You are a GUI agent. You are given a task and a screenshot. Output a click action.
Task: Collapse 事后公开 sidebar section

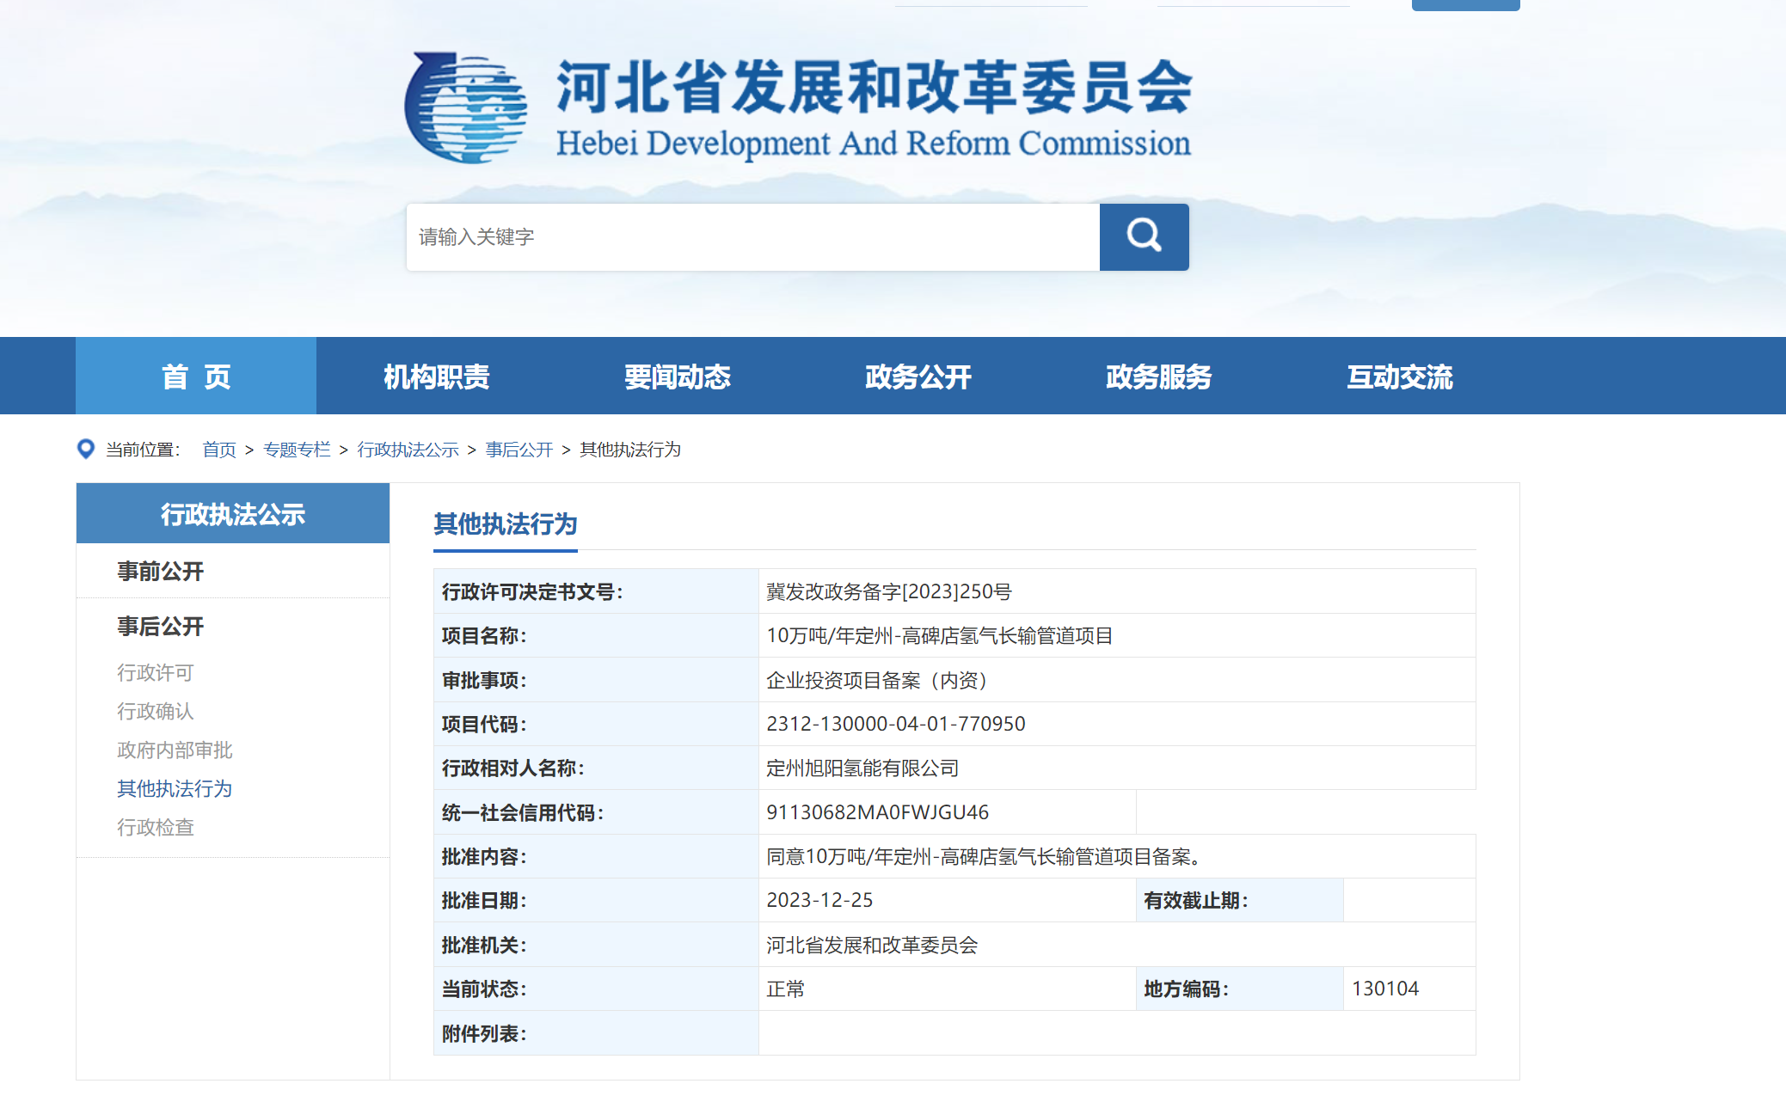tap(161, 627)
